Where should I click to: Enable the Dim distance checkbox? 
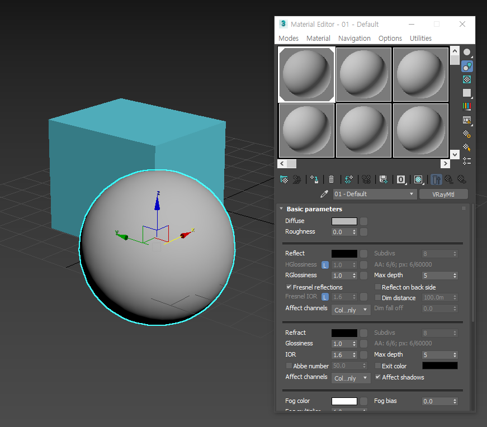click(x=377, y=297)
